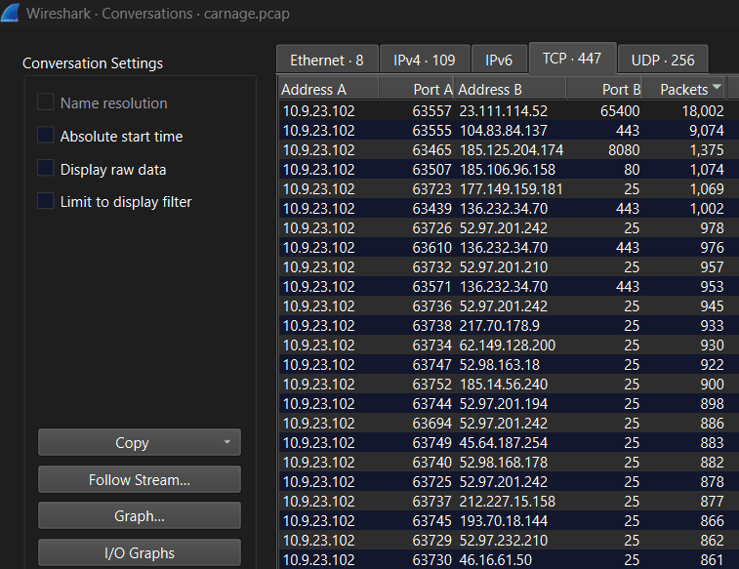This screenshot has height=569, width=739.
Task: Sort by Address B column header
Action: coord(511,89)
